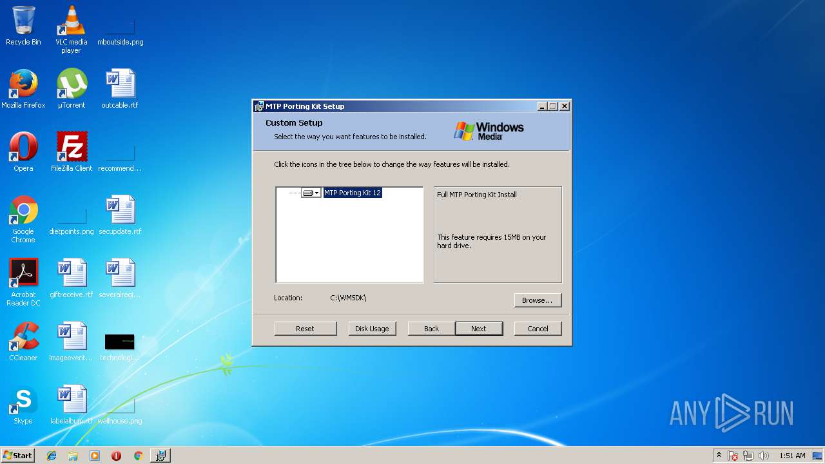Open µTorrent desktop shortcut
Image resolution: width=825 pixels, height=464 pixels.
tap(71, 89)
